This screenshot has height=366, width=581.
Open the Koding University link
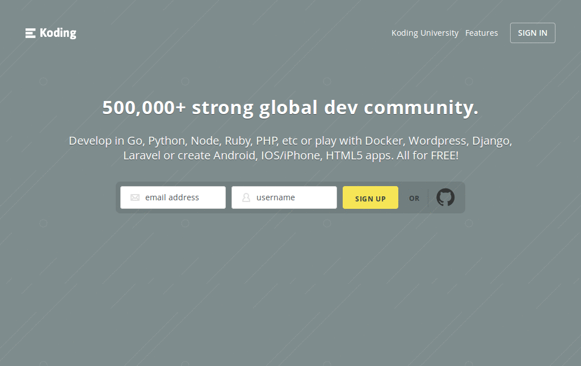click(425, 33)
